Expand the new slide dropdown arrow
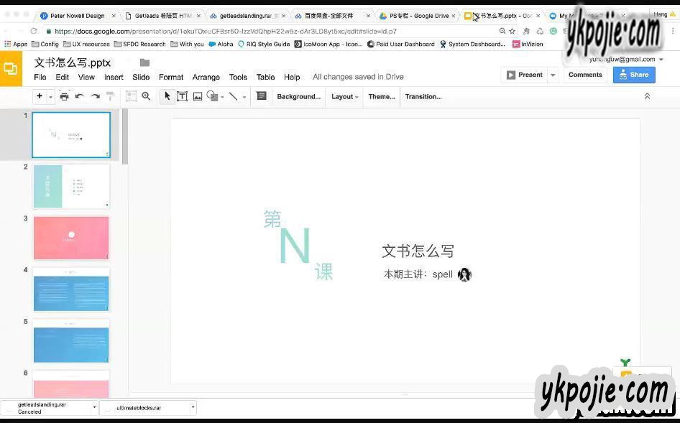Viewport: 680px width, 423px height. click(x=51, y=96)
